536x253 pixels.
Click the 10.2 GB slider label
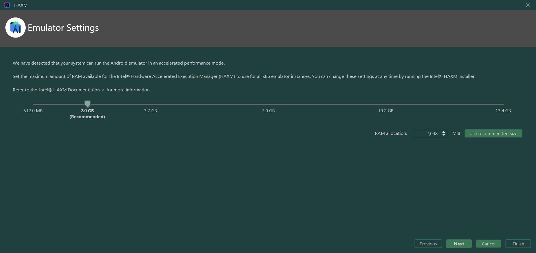[x=386, y=111]
